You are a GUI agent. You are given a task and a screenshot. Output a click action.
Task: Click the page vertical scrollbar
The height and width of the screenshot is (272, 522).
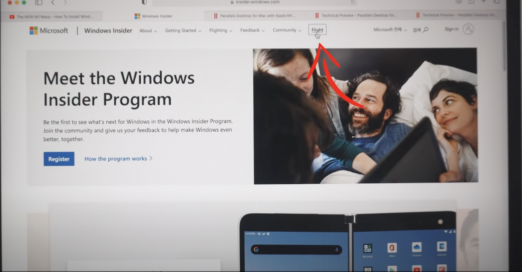tap(504, 46)
